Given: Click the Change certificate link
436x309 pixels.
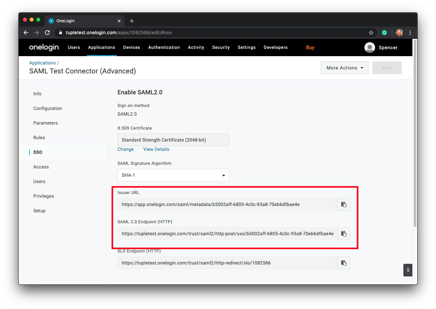Looking at the screenshot, I should click(125, 149).
